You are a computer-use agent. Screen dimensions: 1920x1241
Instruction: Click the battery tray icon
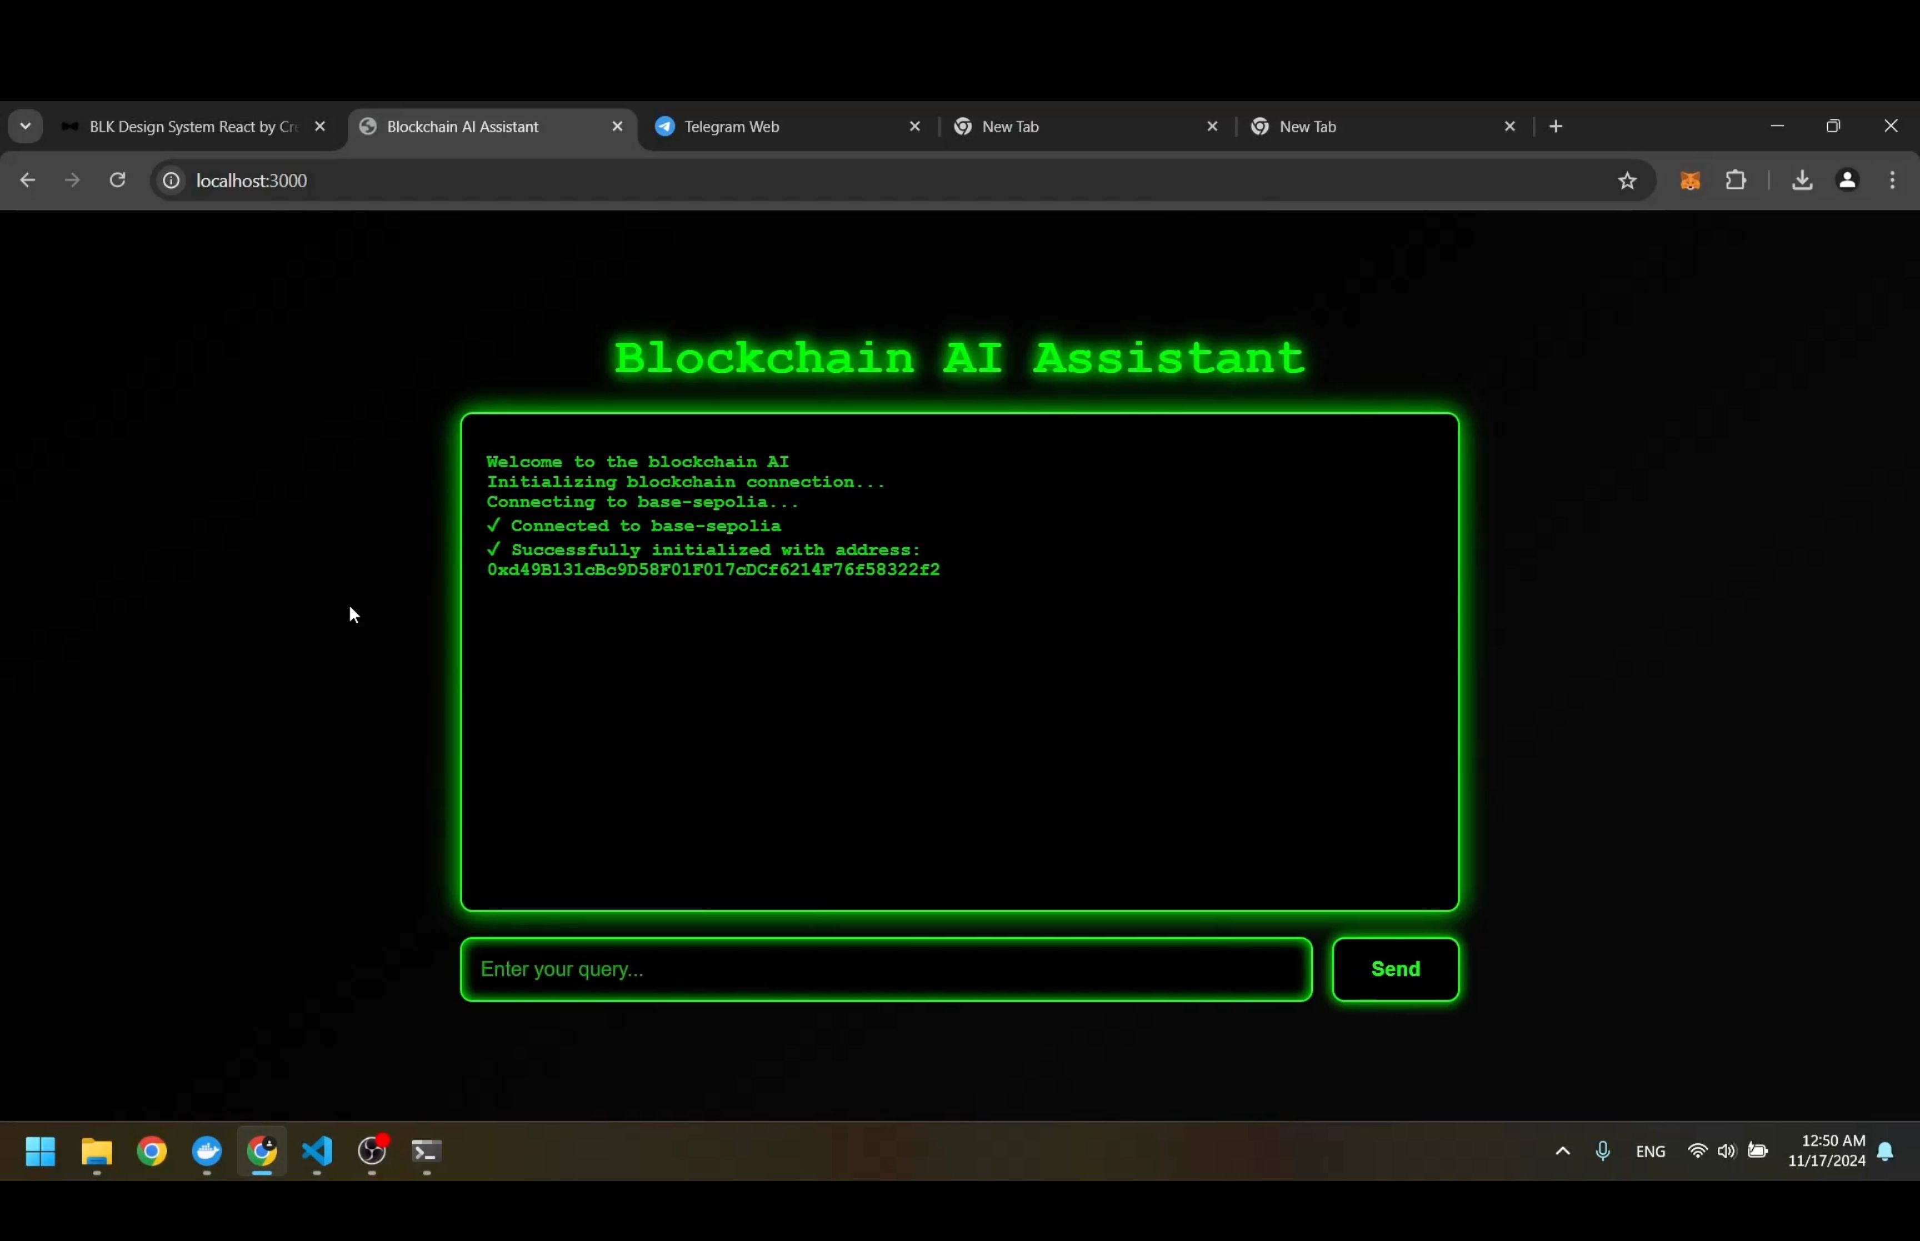1757,1151
